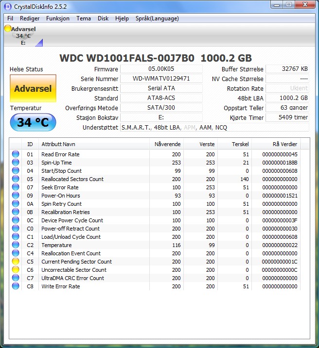Viewport: 319px width, 348px height.
Task: Click the yellow status circle beside Advarsel 34 °C
Action: click(x=8, y=29)
